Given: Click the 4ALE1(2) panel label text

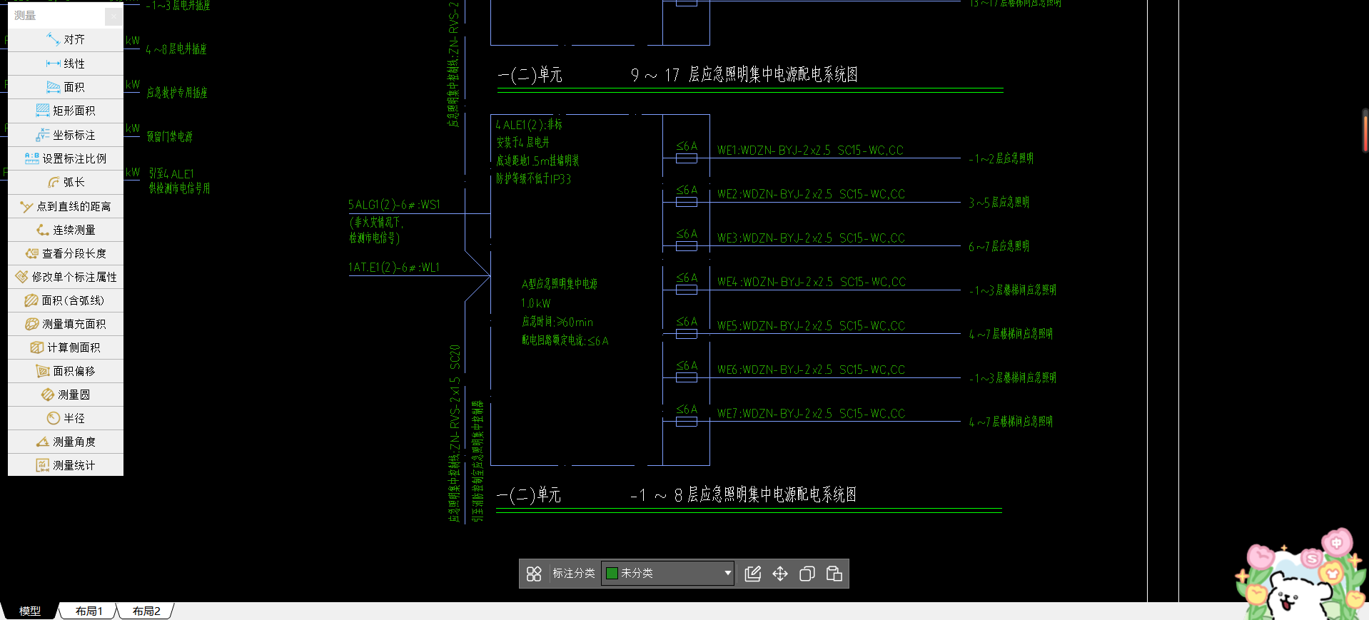Looking at the screenshot, I should [529, 125].
